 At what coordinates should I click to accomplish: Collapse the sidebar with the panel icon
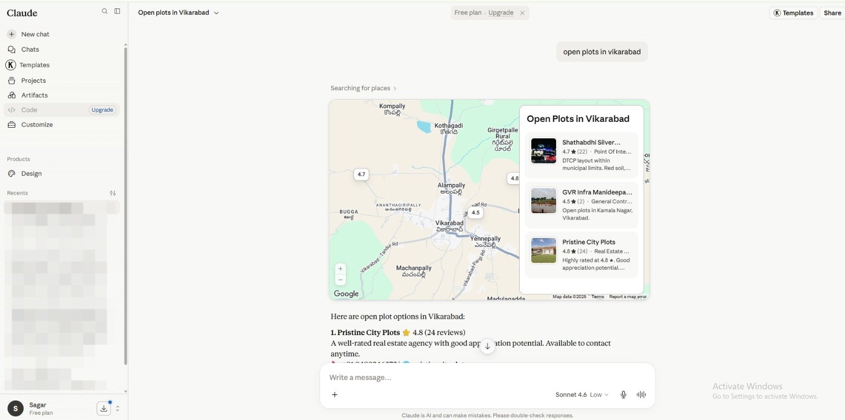(x=117, y=11)
